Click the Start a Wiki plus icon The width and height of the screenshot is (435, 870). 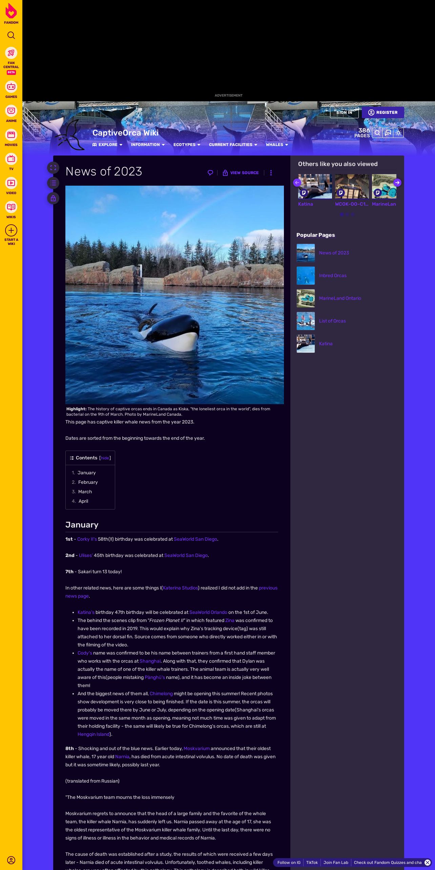(x=11, y=231)
